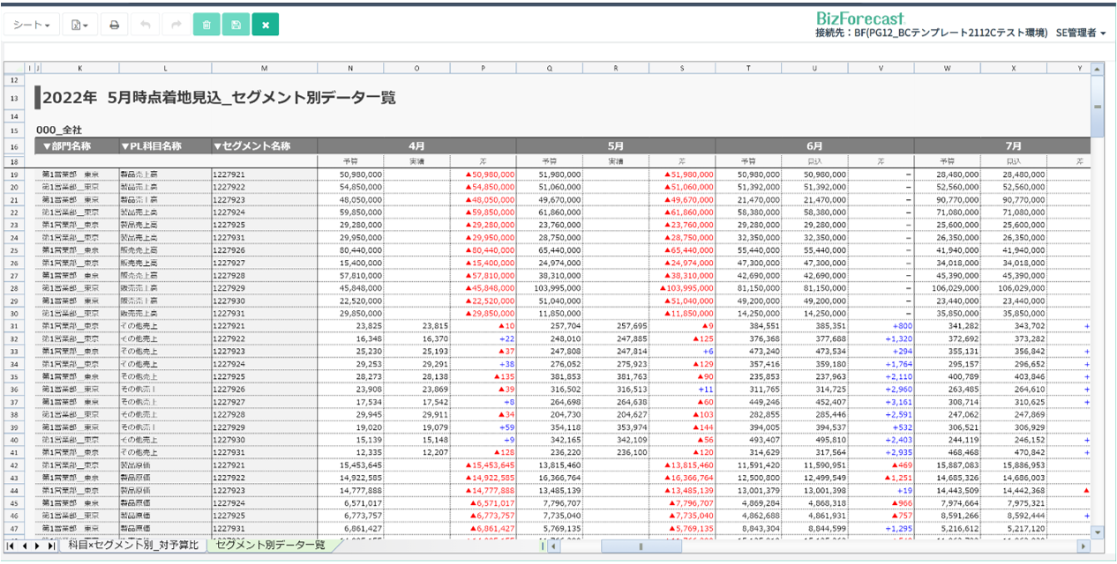Click the undo arrow icon

click(x=145, y=25)
